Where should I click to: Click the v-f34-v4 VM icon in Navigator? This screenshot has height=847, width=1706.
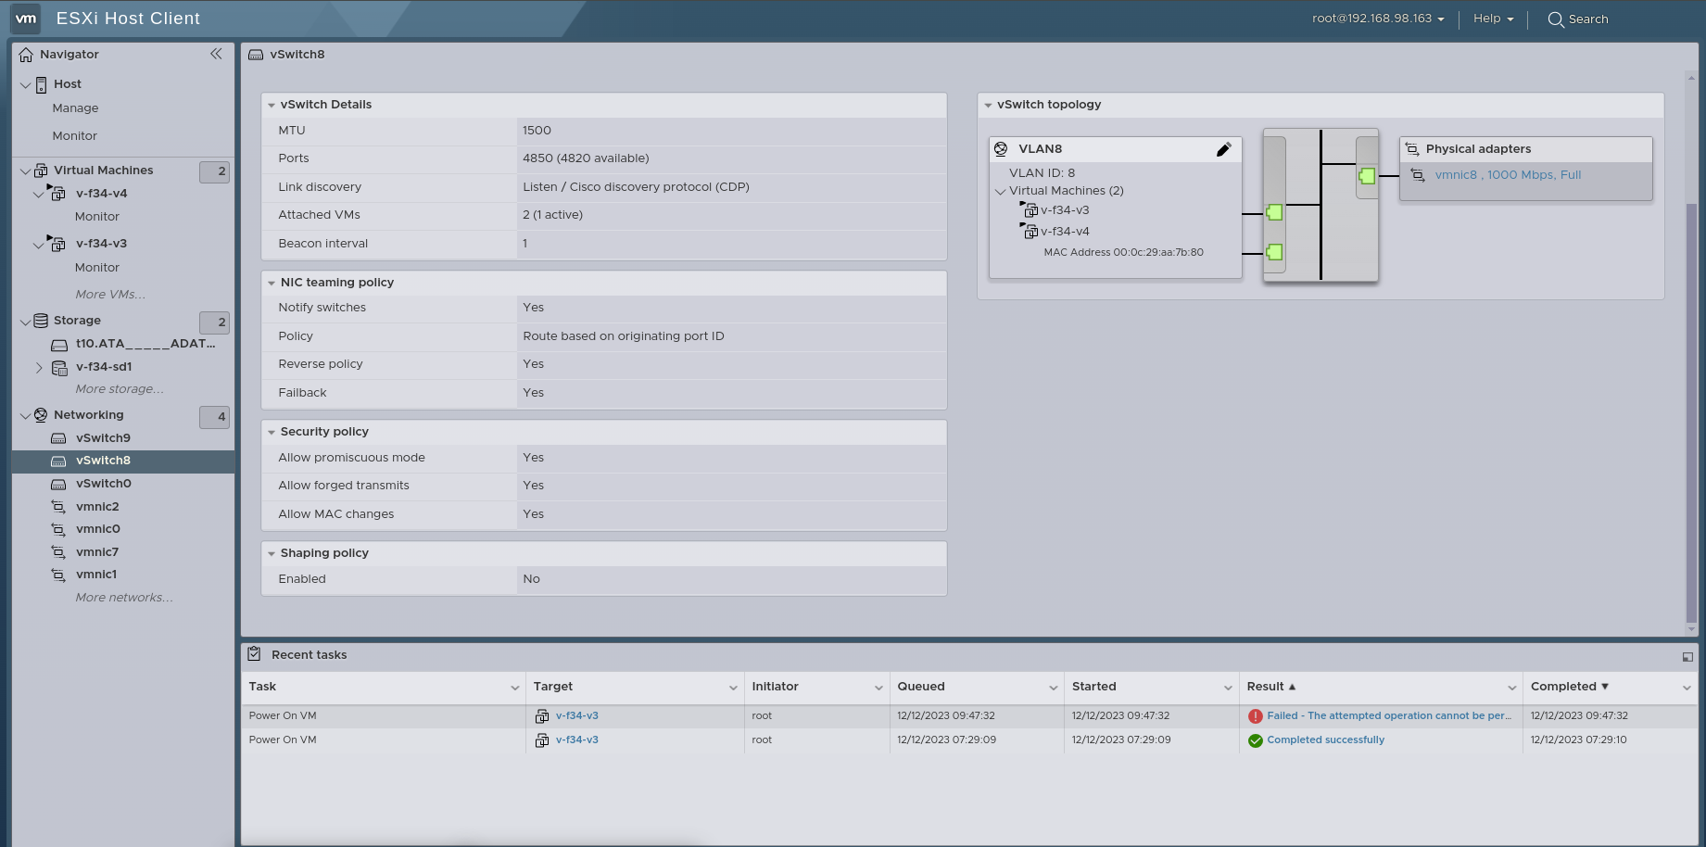[x=57, y=194]
